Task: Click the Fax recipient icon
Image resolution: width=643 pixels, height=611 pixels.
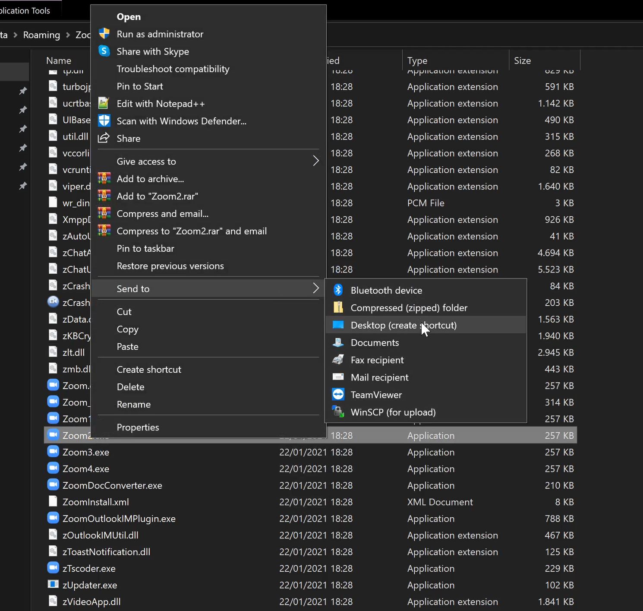Action: tap(338, 360)
